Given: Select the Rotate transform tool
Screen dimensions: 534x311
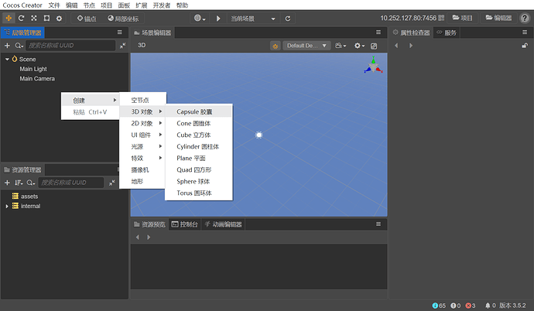Looking at the screenshot, I should pos(21,19).
